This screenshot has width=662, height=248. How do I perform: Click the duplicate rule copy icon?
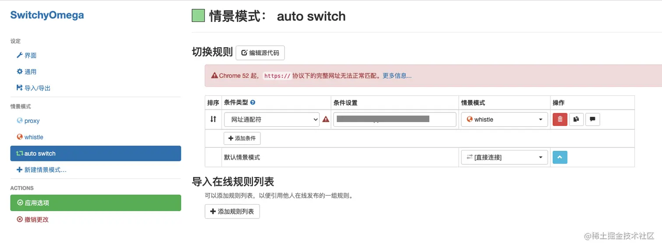(x=576, y=119)
